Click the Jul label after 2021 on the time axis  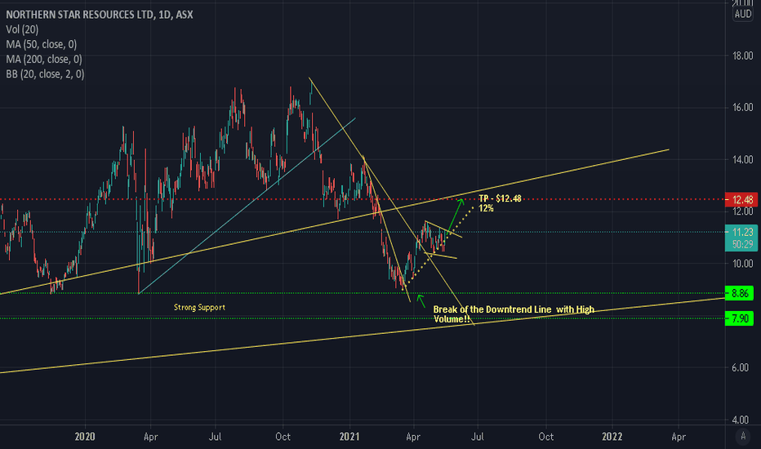coord(478,437)
